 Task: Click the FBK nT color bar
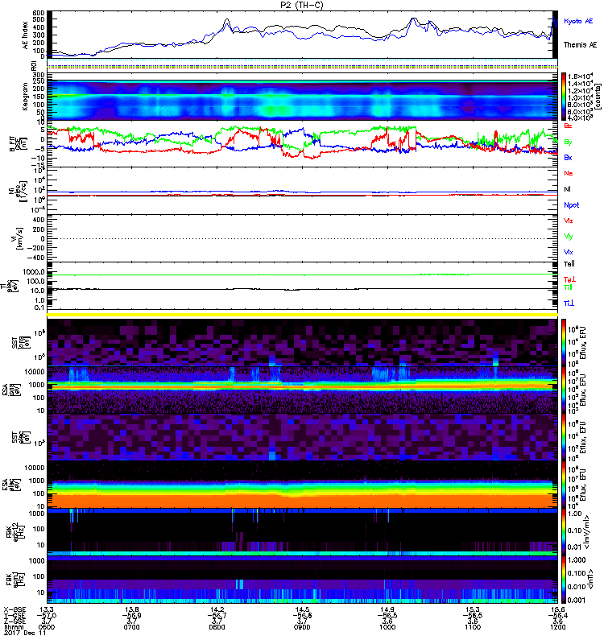(564, 580)
